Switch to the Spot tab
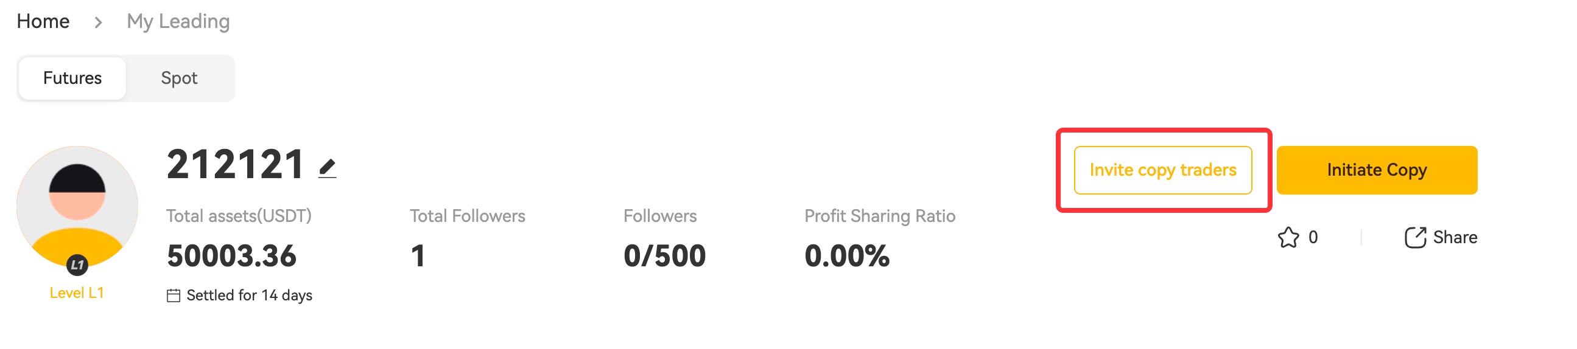Viewport: 1577px width, 349px height. click(179, 78)
